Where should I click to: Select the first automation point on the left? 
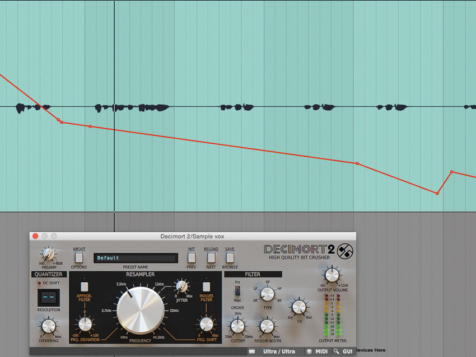(x=58, y=120)
